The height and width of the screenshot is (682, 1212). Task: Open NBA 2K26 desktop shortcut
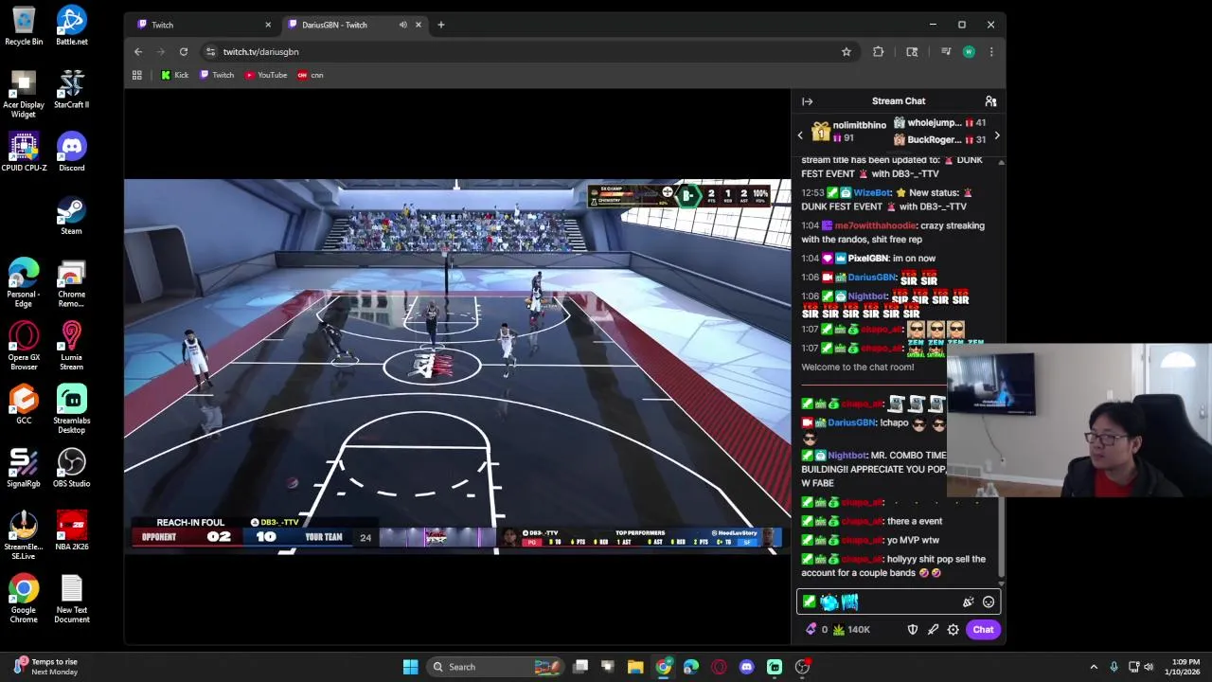[71, 531]
